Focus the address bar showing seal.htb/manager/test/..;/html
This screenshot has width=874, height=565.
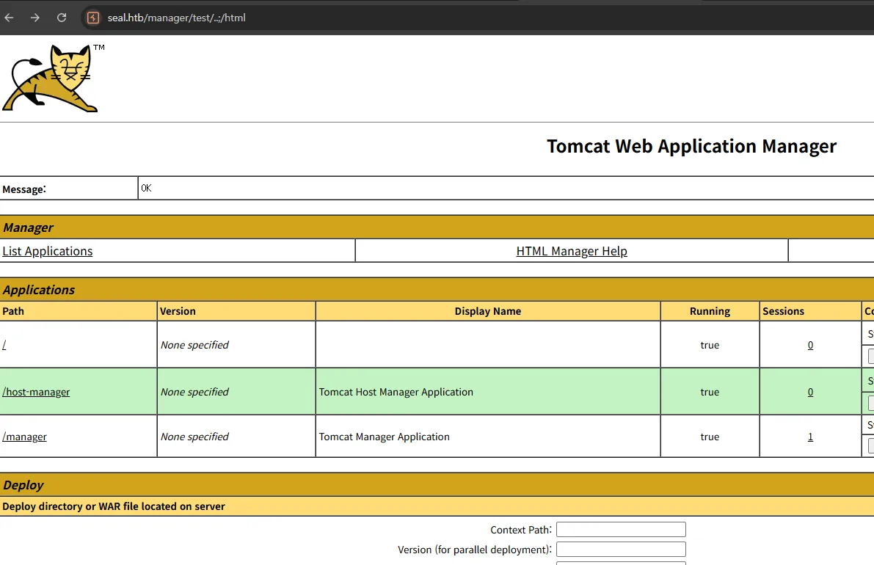[x=176, y=18]
